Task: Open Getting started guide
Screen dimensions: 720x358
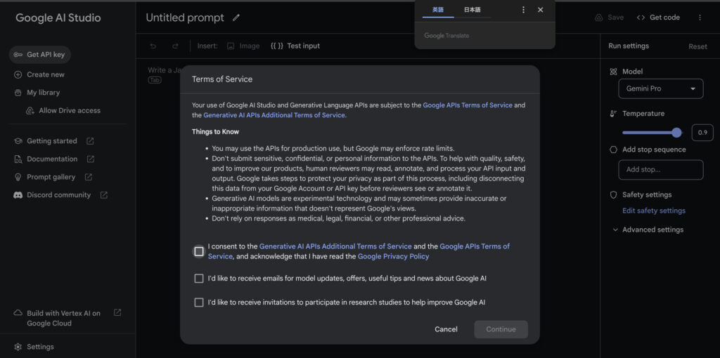Action: click(x=52, y=141)
